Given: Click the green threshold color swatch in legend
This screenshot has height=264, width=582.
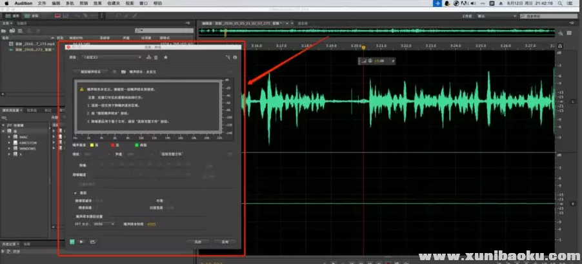Looking at the screenshot, I should click(137, 145).
